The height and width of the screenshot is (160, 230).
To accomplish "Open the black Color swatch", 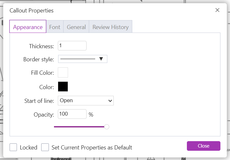I will [63, 87].
